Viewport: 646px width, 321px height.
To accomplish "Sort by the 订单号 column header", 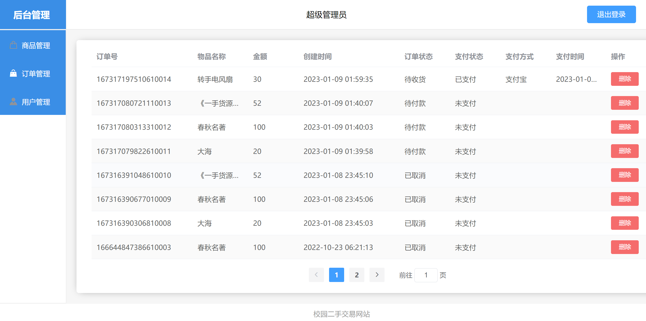I will pos(107,57).
